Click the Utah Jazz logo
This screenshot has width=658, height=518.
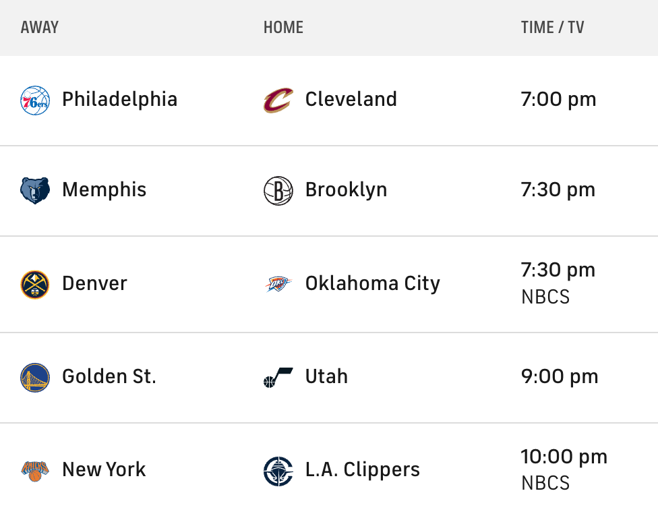[278, 377]
